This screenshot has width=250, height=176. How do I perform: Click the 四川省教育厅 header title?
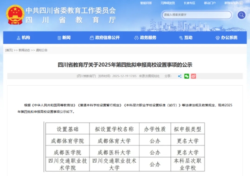point(71,20)
